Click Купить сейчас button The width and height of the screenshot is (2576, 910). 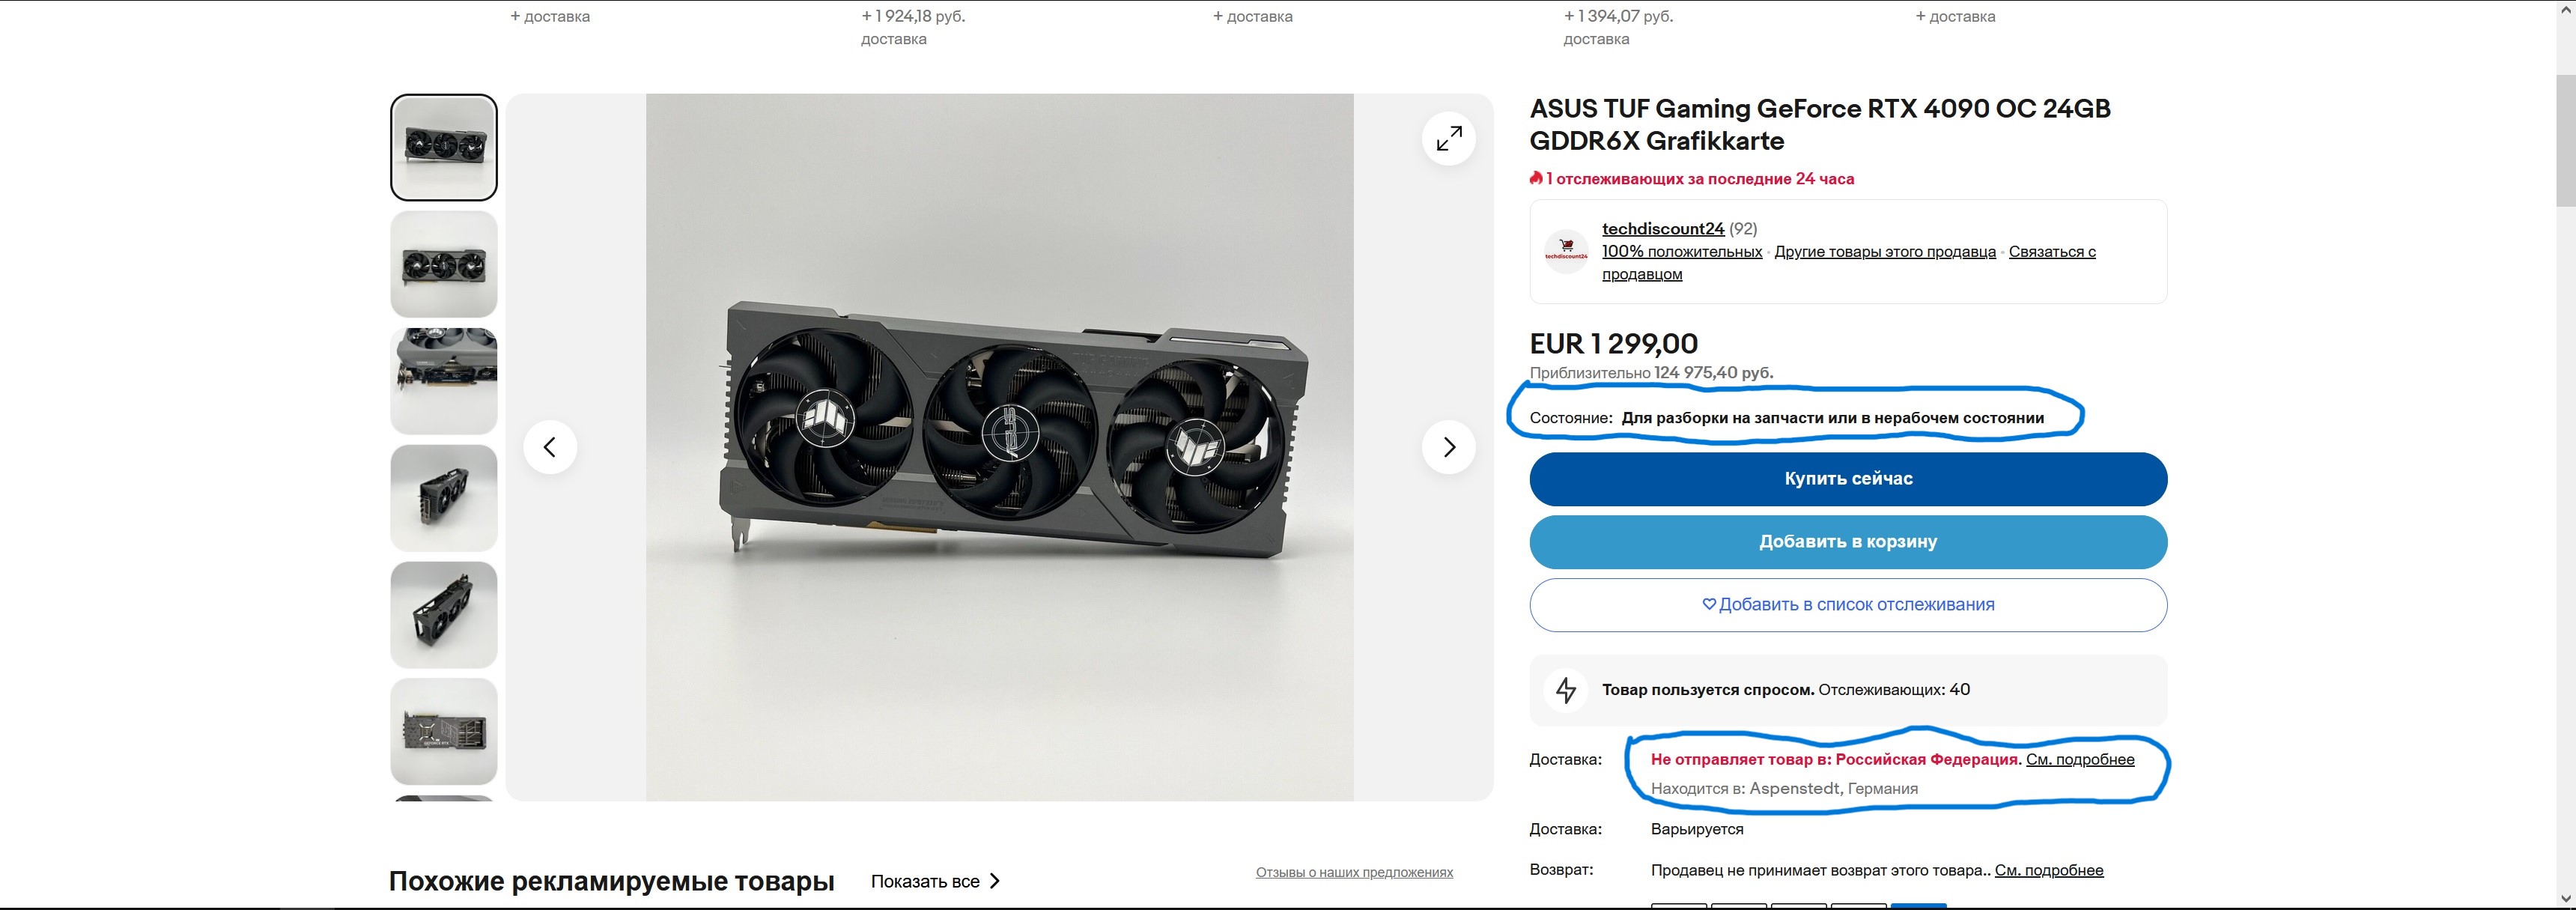click(1848, 479)
